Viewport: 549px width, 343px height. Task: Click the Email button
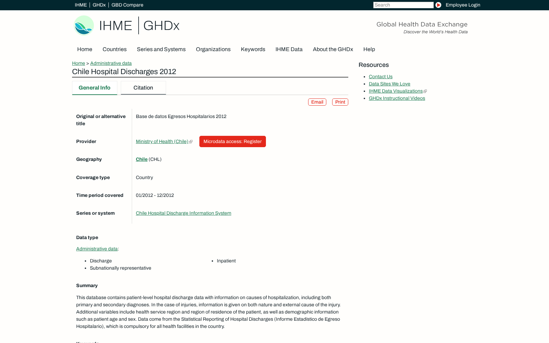click(317, 102)
